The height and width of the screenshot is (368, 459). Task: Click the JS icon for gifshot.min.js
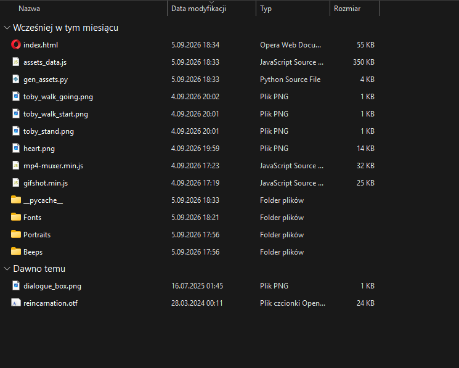[x=16, y=182]
